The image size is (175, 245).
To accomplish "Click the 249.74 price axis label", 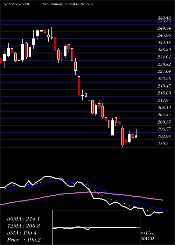I will 164,28.
